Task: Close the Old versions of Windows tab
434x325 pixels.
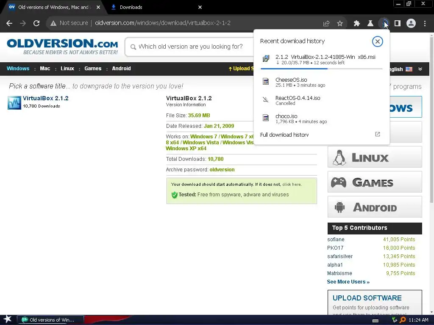Action: [x=98, y=7]
